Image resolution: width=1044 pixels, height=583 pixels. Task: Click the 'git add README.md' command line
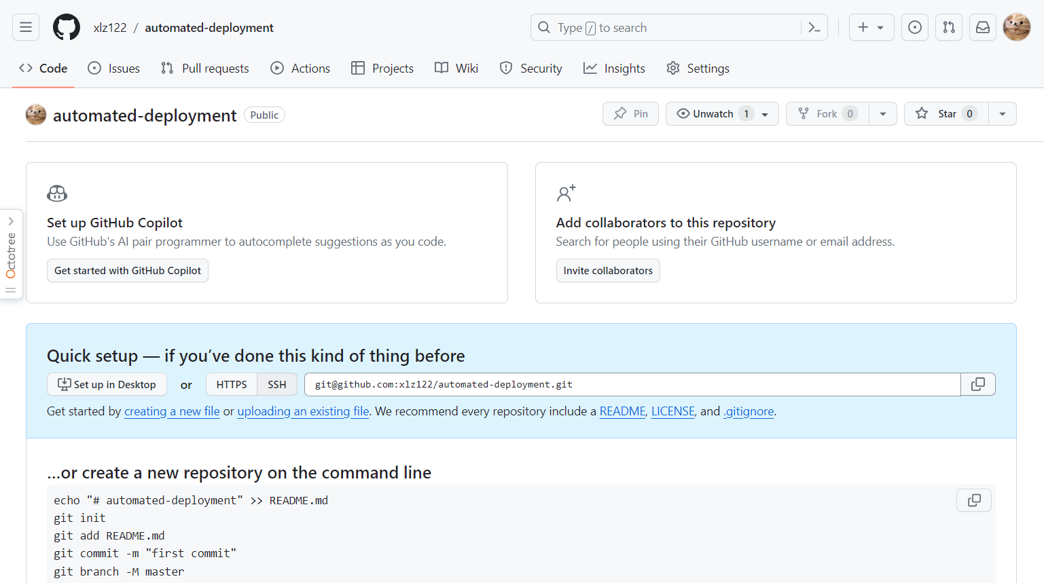(x=109, y=535)
